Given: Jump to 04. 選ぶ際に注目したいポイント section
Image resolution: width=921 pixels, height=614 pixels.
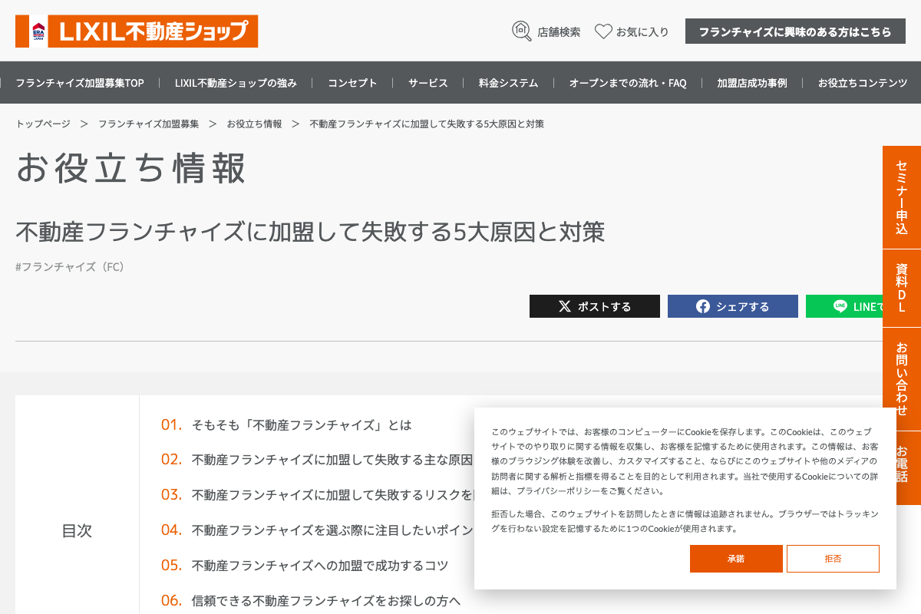Looking at the screenshot, I should [x=317, y=530].
